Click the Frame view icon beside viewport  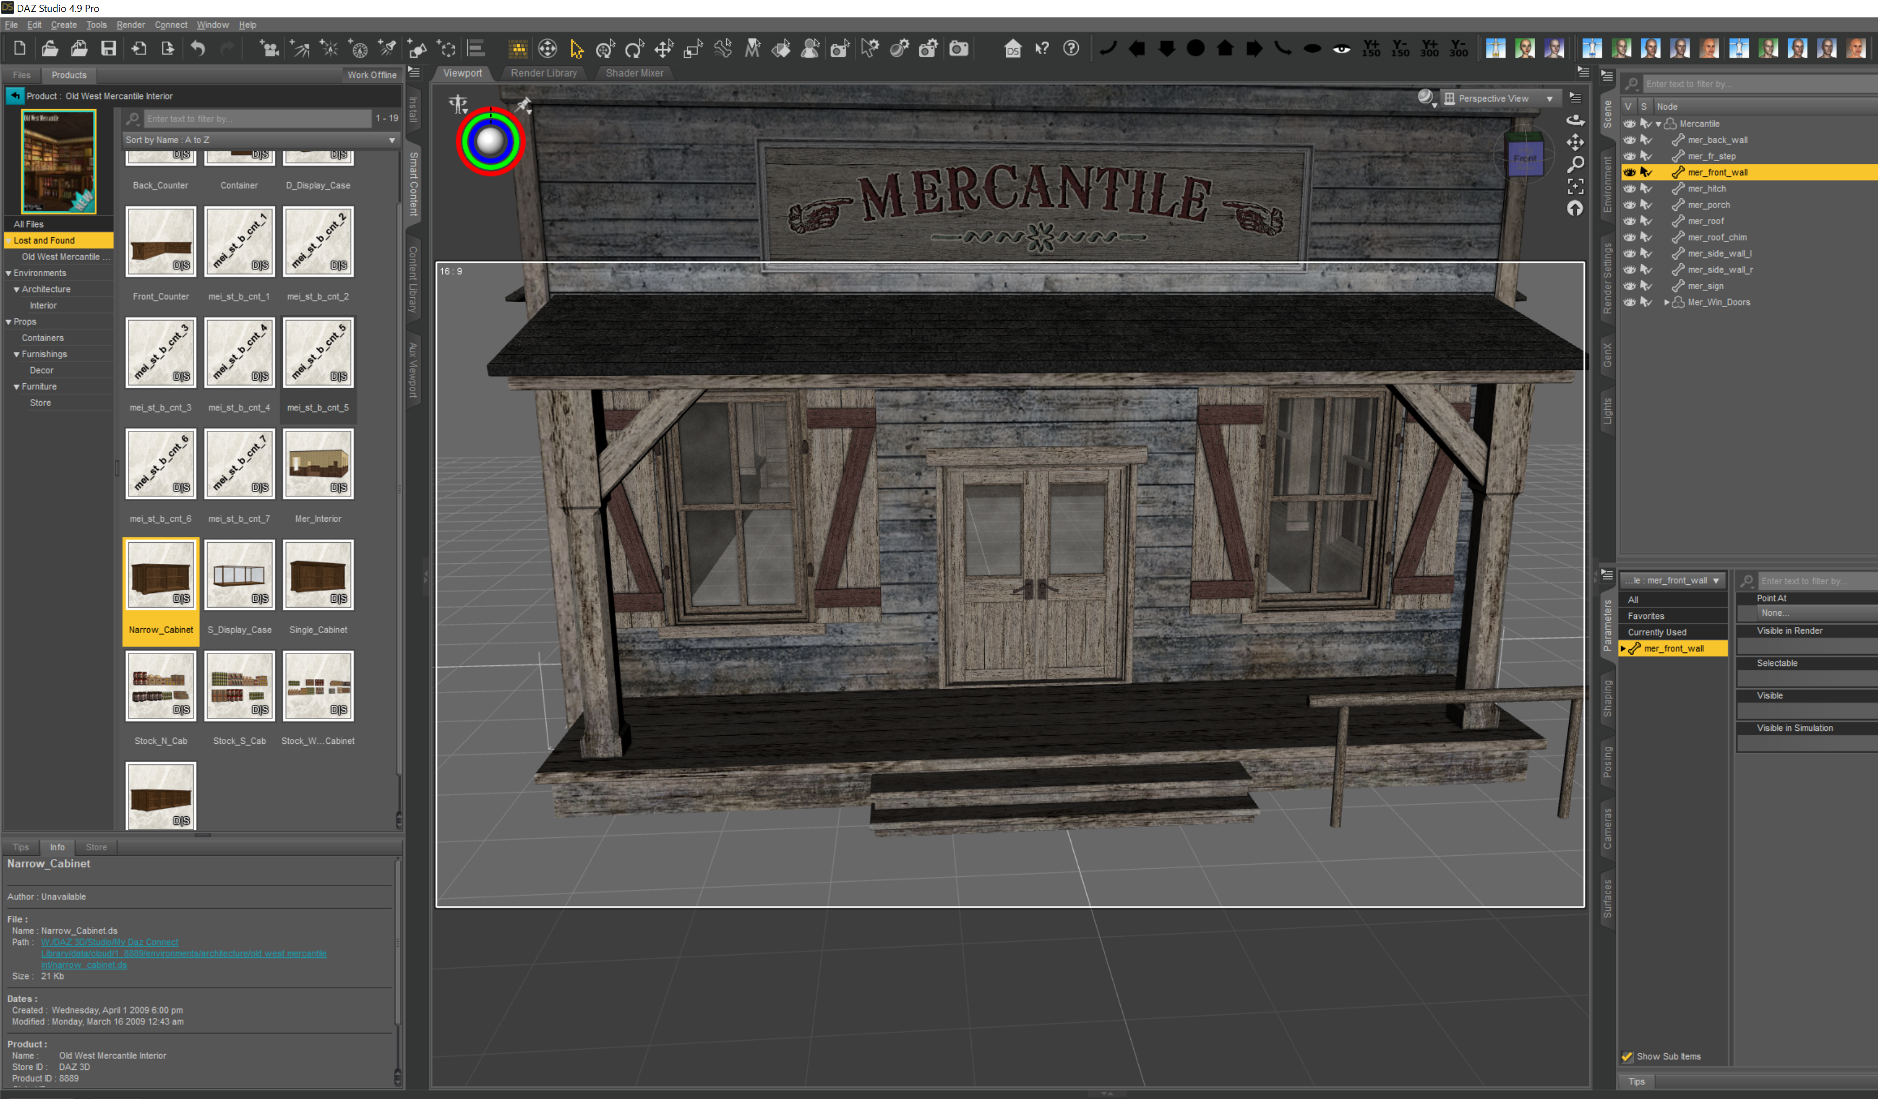pyautogui.click(x=1575, y=187)
